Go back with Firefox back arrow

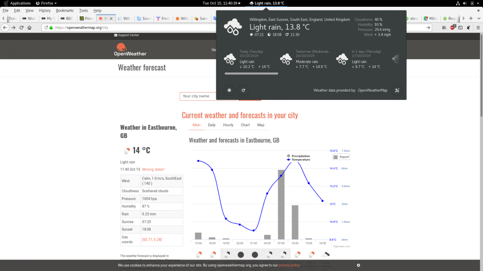point(5,27)
